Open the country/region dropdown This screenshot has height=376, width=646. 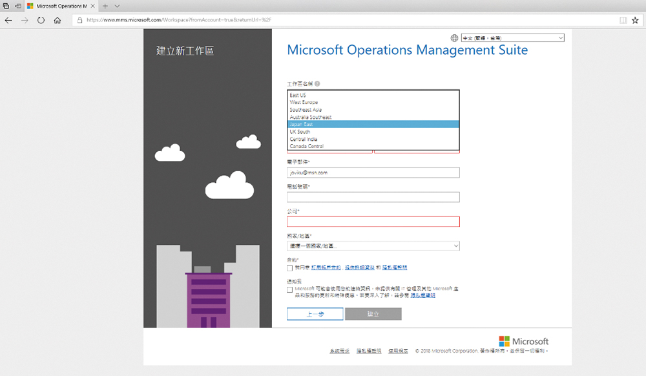pos(373,246)
